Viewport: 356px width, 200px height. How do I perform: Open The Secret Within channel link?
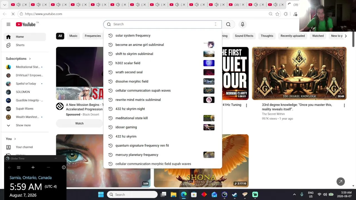(x=273, y=114)
